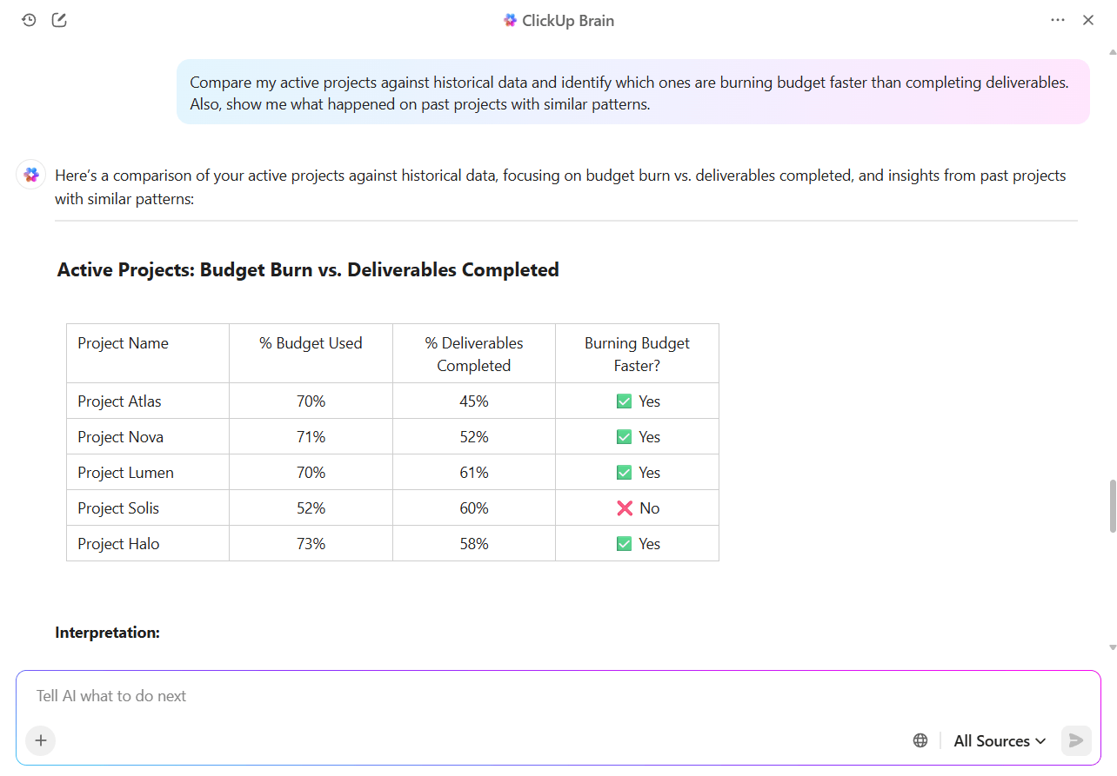Open the chat history clock icon
1117x776 pixels.
pos(29,20)
